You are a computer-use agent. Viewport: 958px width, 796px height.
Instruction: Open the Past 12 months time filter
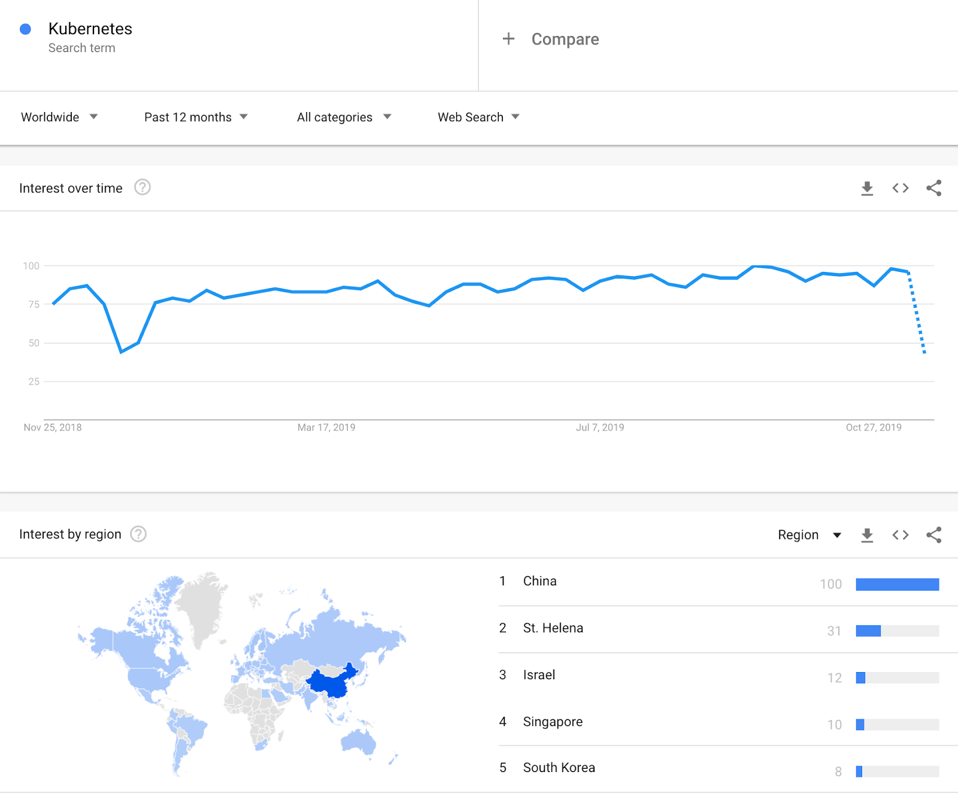pos(196,117)
